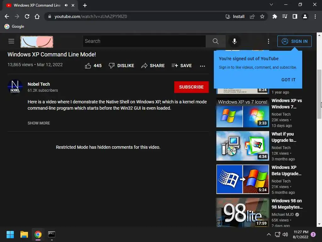Like the video, thumbs up 445
Viewport: 322px width, 242px height.
coord(93,66)
